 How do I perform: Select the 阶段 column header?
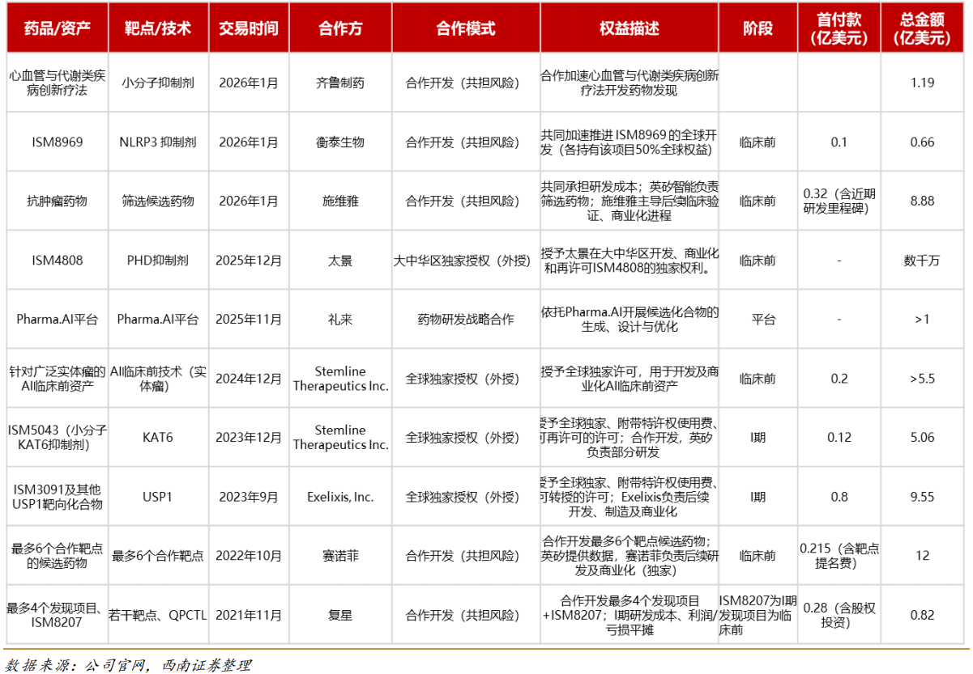coord(757,28)
